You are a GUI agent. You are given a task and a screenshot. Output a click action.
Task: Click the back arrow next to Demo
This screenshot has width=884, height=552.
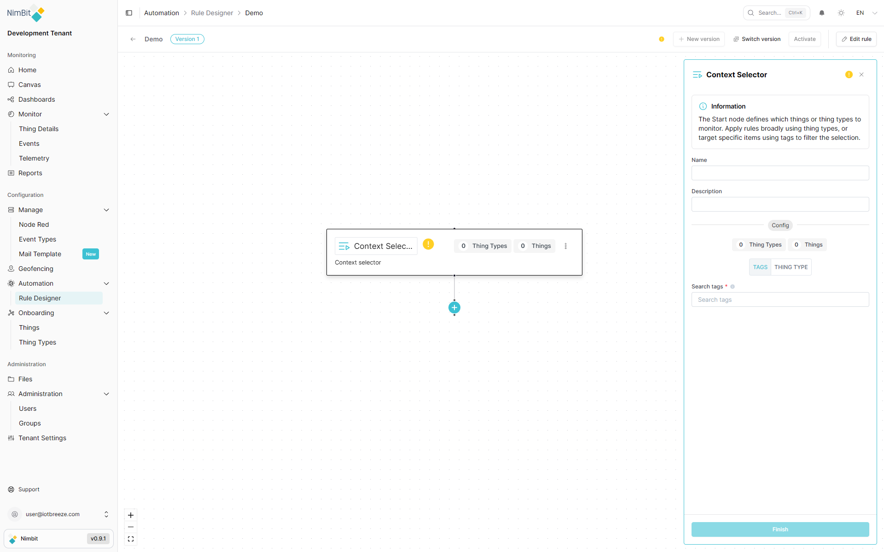[x=133, y=39]
